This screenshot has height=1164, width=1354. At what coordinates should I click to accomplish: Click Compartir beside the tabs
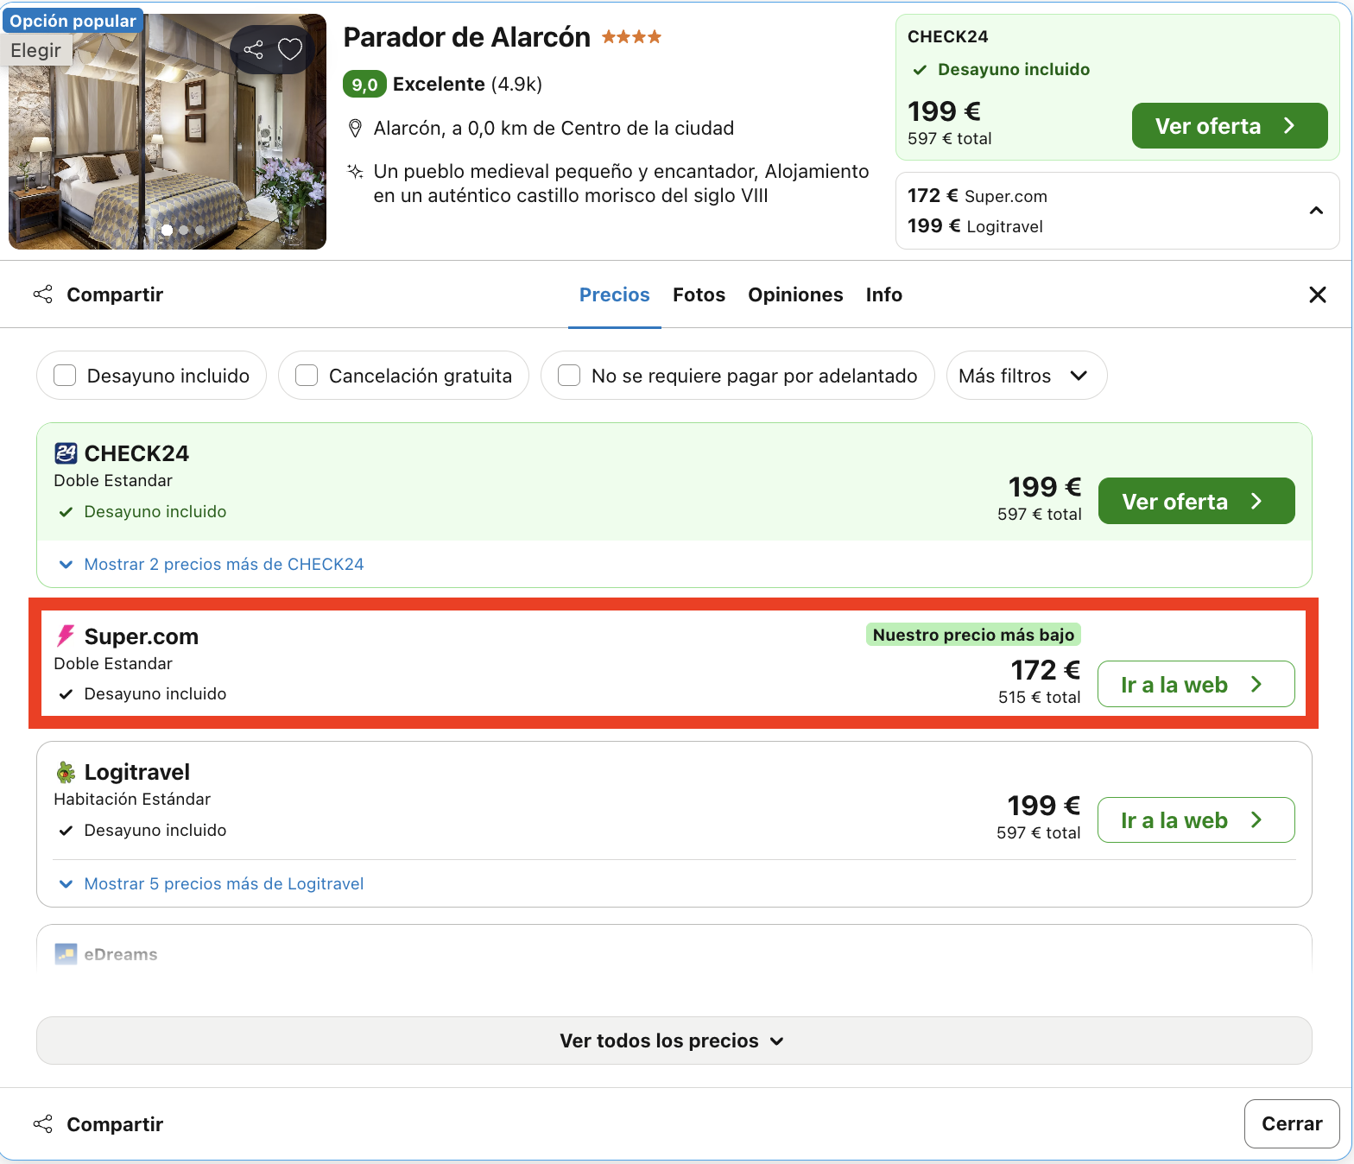click(x=98, y=294)
